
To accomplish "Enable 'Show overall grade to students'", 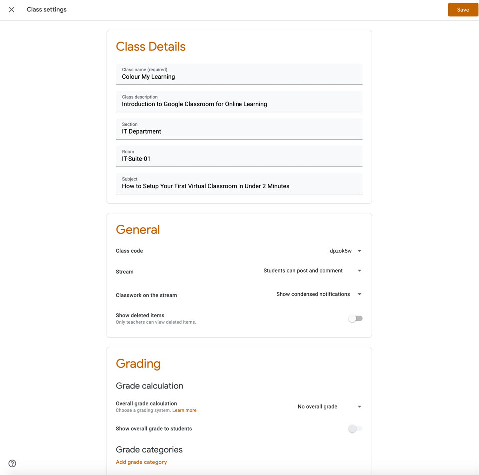I will coord(355,428).
